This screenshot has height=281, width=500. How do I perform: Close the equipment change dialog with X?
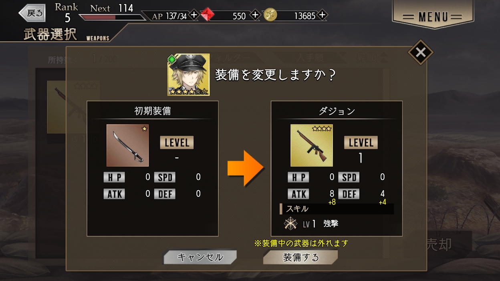(420, 52)
